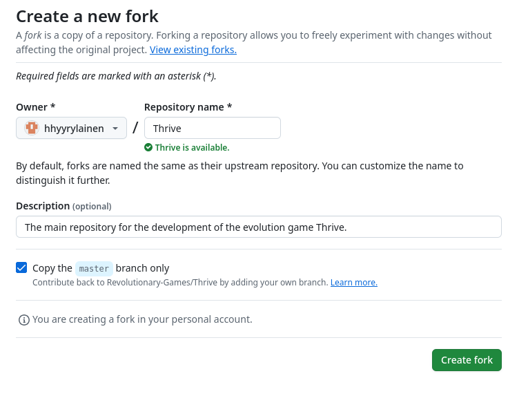The image size is (528, 405).
Task: Toggle Copy the master branch only checkbox
Action: click(21, 267)
